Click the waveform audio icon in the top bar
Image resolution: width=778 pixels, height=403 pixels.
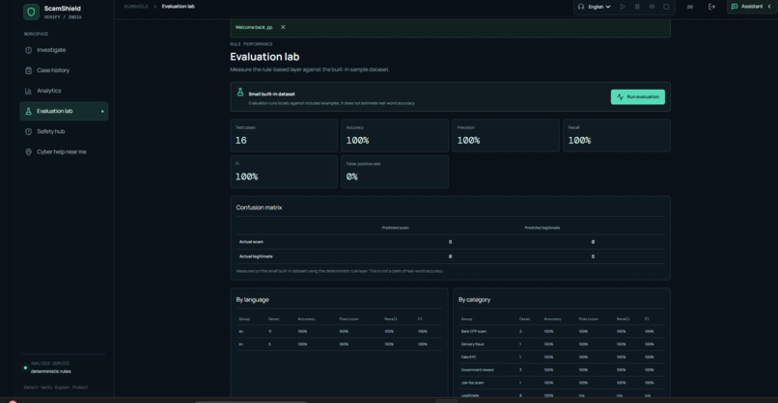click(x=652, y=7)
